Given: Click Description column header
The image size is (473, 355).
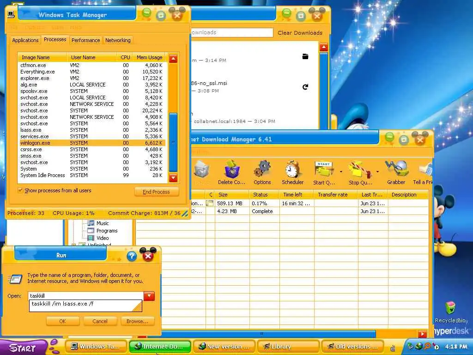Looking at the screenshot, I should 408,195.
